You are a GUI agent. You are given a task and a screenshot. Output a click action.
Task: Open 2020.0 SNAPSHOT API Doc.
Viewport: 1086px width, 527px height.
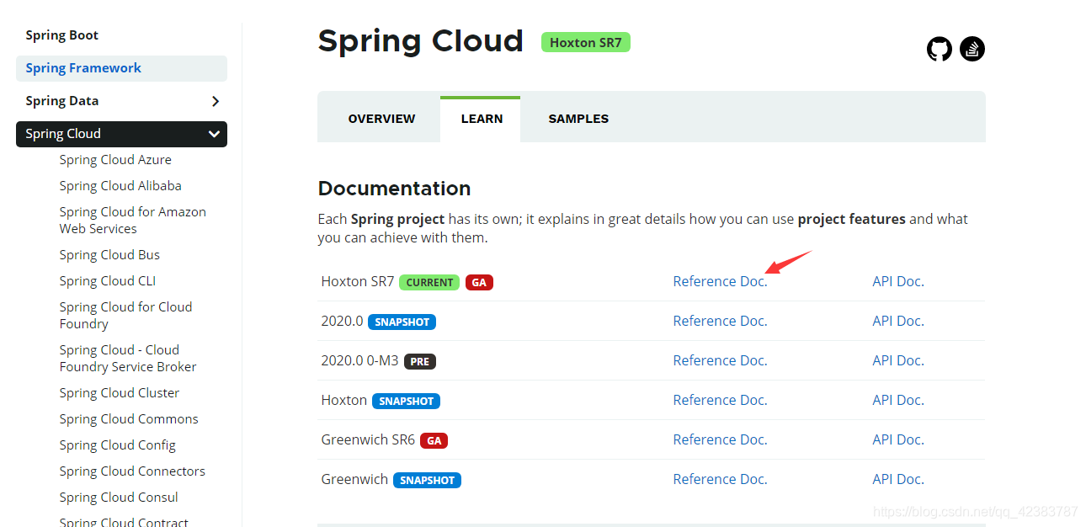(898, 321)
